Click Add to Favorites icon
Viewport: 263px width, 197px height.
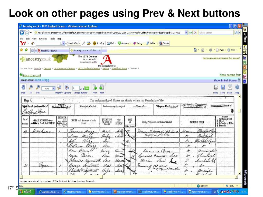coord(26,50)
